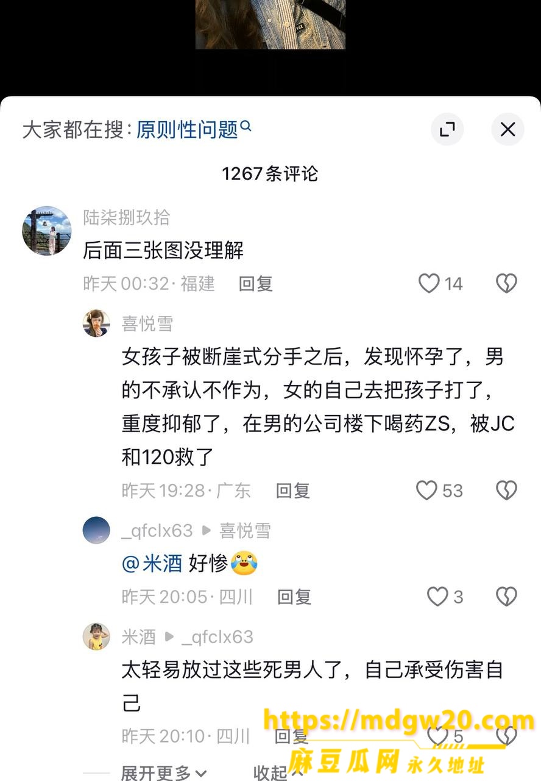Dislike 陆柒捌玖拾's comment with the broken heart

pos(506,283)
